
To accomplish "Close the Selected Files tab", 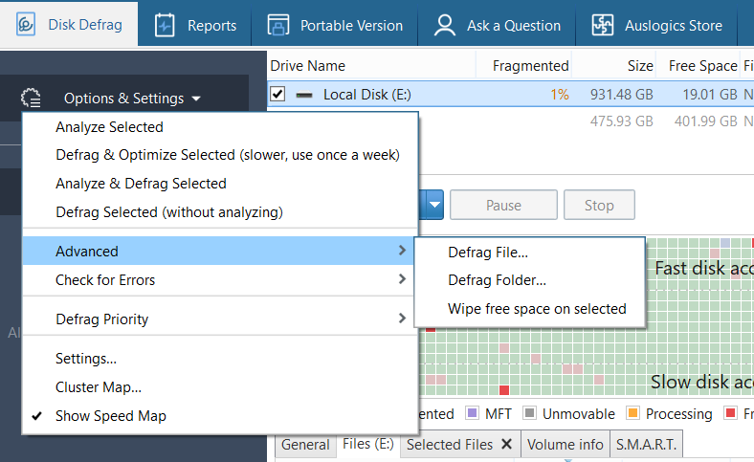I will click(x=507, y=445).
